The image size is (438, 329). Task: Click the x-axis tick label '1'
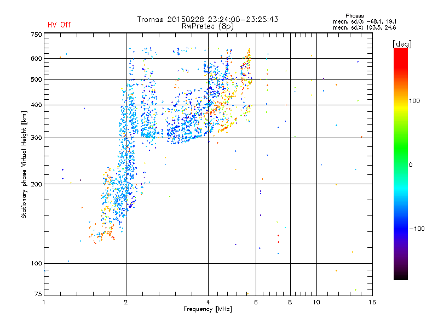[x=44, y=302]
